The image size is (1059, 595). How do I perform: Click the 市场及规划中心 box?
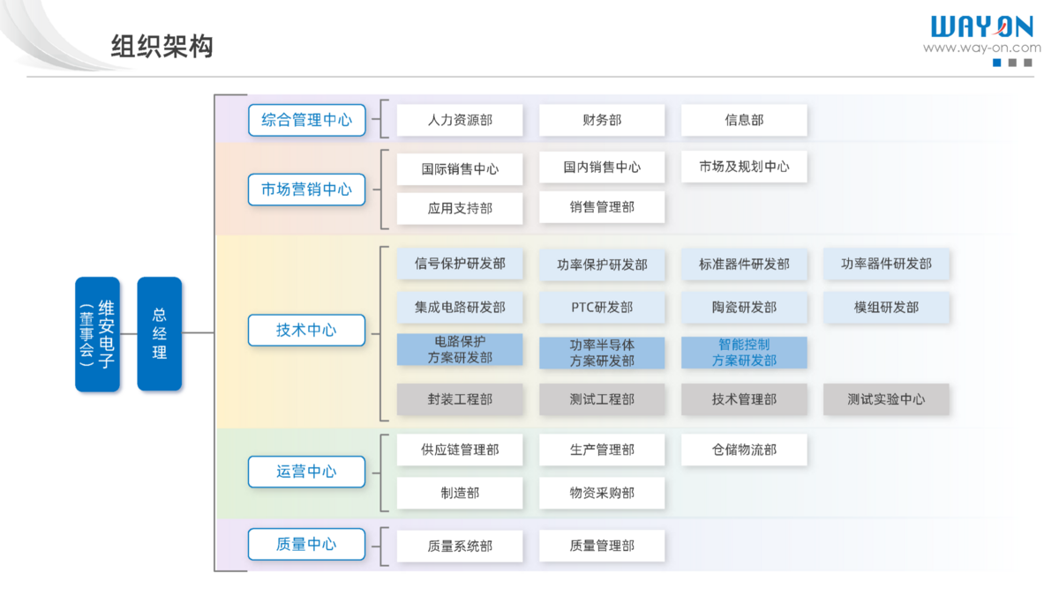tap(744, 167)
